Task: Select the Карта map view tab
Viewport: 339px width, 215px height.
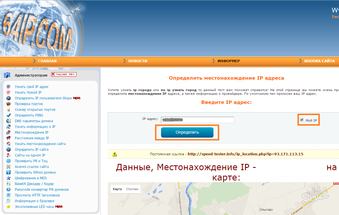Action: (x=117, y=189)
